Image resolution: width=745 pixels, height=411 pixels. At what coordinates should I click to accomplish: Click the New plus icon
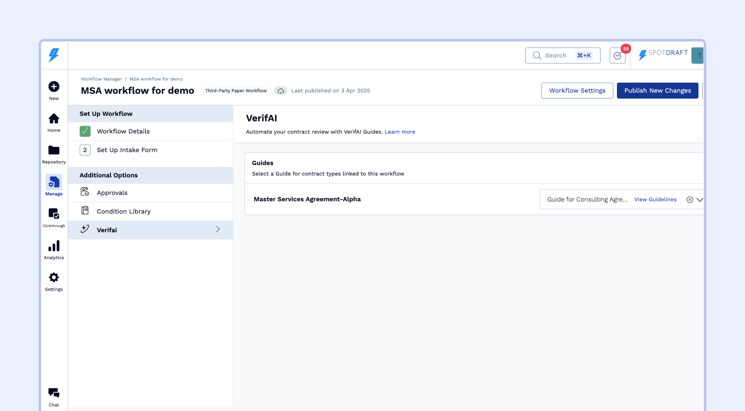point(54,87)
